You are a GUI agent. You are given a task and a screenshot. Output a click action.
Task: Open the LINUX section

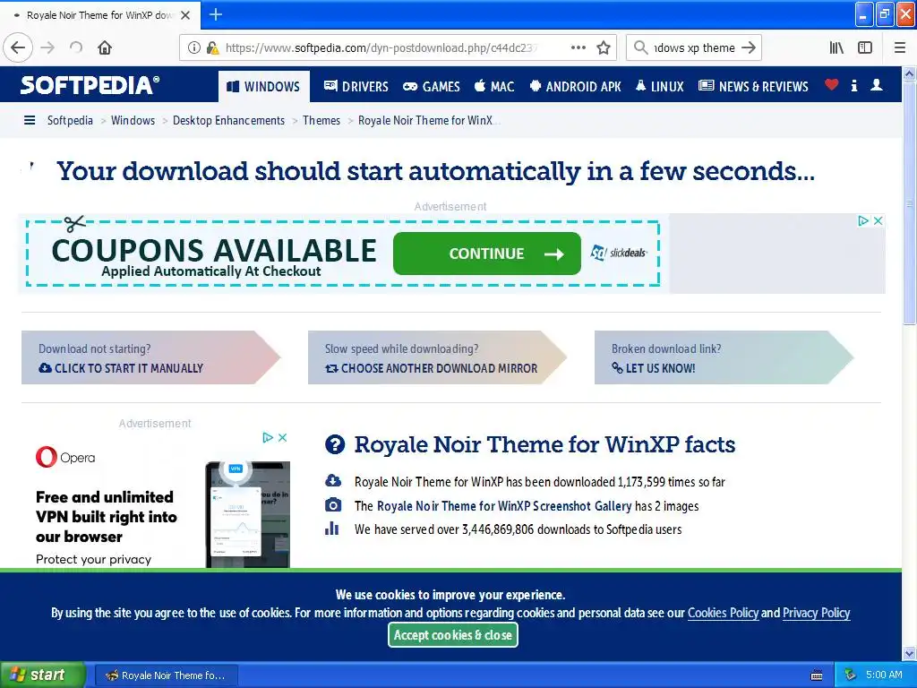click(x=660, y=87)
